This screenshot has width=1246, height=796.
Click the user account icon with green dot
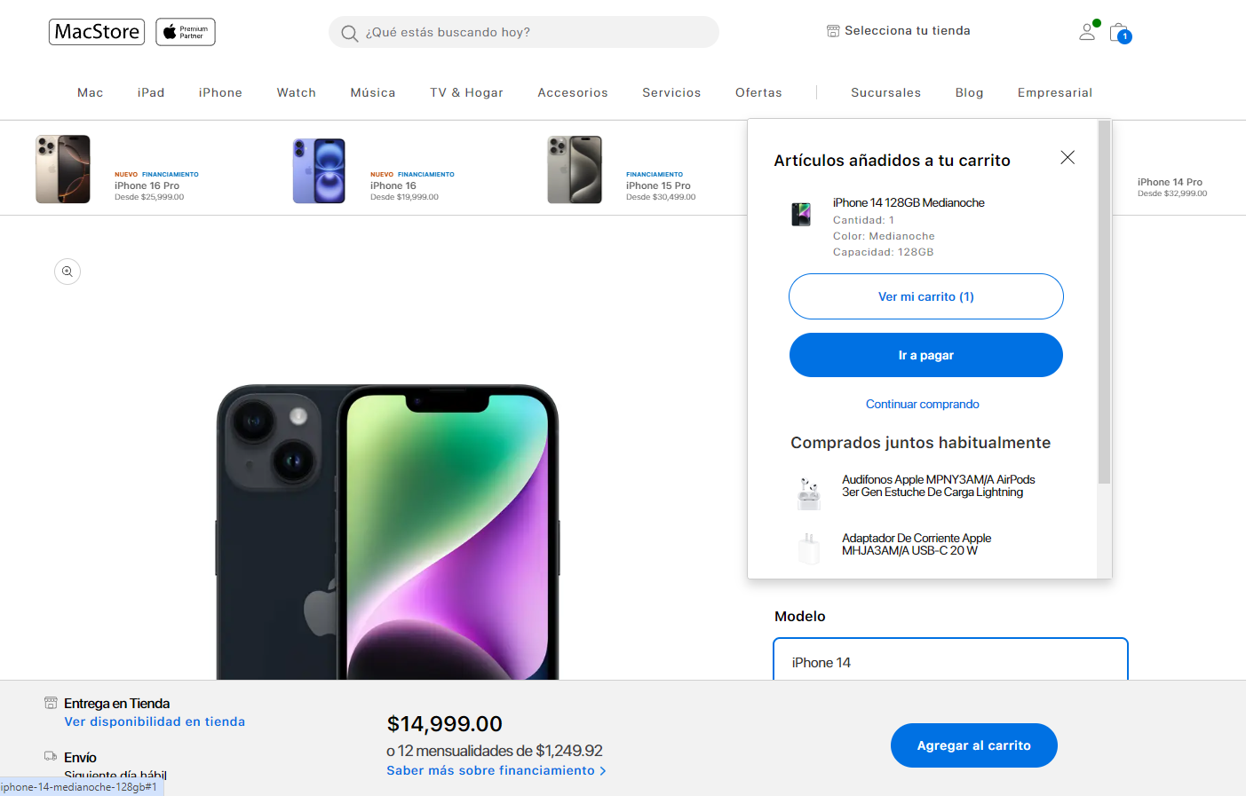tap(1087, 32)
